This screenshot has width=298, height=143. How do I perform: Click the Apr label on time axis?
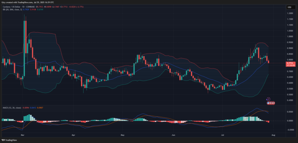coord(73,135)
